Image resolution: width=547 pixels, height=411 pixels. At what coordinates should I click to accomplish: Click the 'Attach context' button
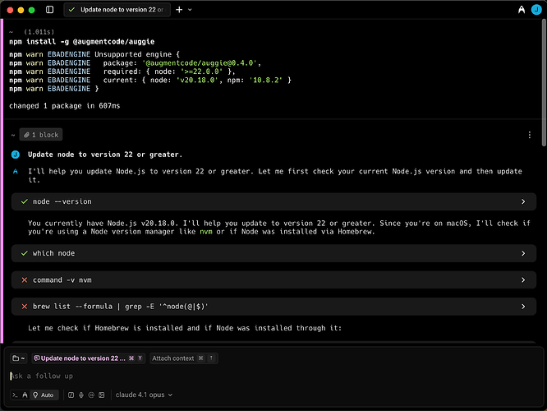[184, 358]
